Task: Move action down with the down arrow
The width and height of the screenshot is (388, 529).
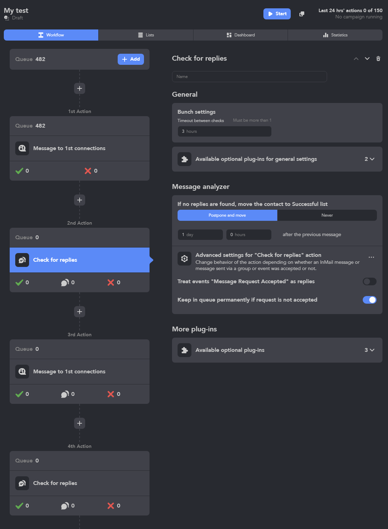Action: 367,59
